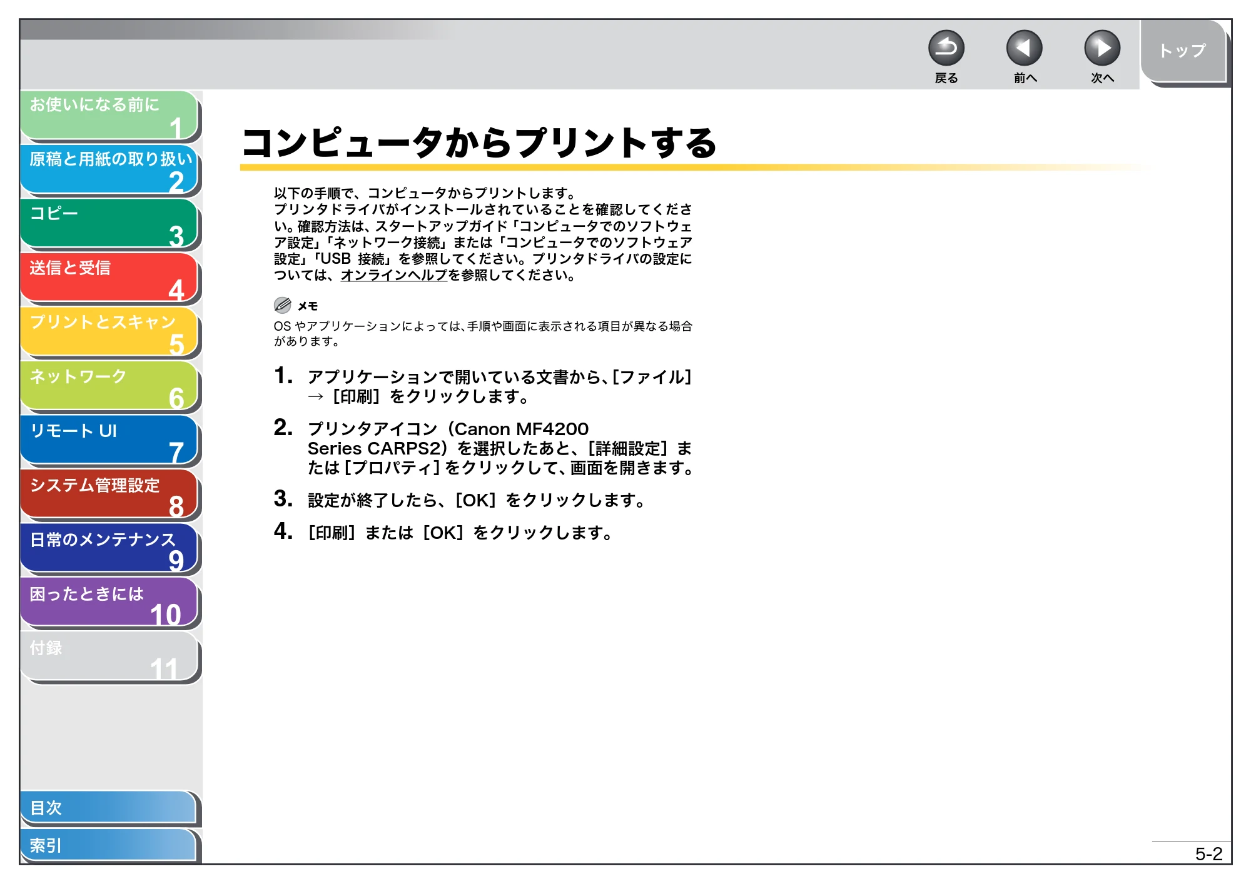The image size is (1251, 884).
Task: Open chapter 9 日常のメンテナンス tab
Action: pyautogui.click(x=109, y=549)
